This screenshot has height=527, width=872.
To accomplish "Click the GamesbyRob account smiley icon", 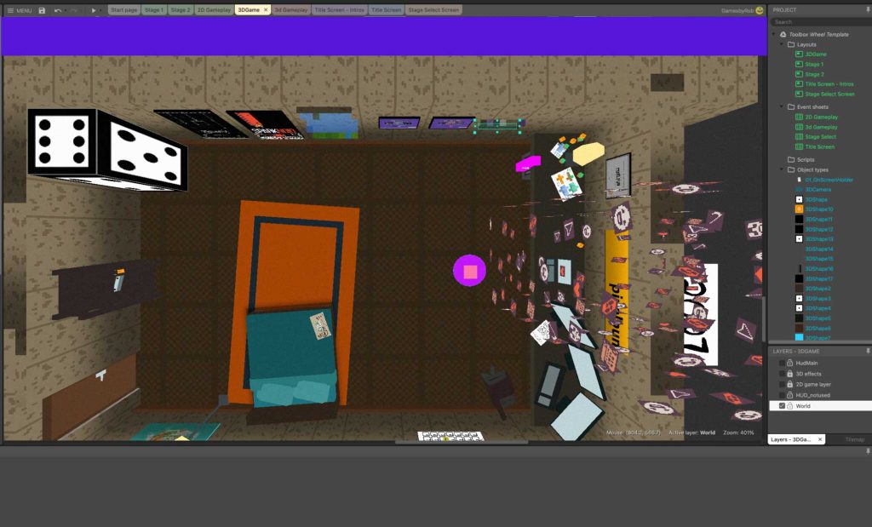I will 759,10.
